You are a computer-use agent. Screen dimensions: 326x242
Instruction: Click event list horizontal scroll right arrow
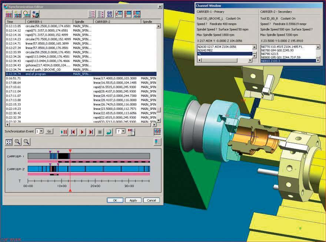click(x=154, y=125)
